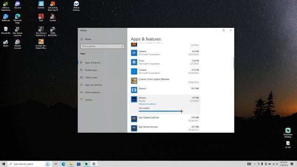Select Counter-Strike: Global Offensive list entry
297x167 pixels.
tap(165, 81)
